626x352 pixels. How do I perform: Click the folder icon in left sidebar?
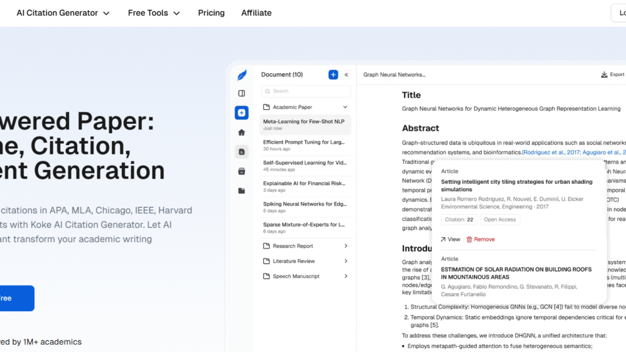click(x=242, y=191)
